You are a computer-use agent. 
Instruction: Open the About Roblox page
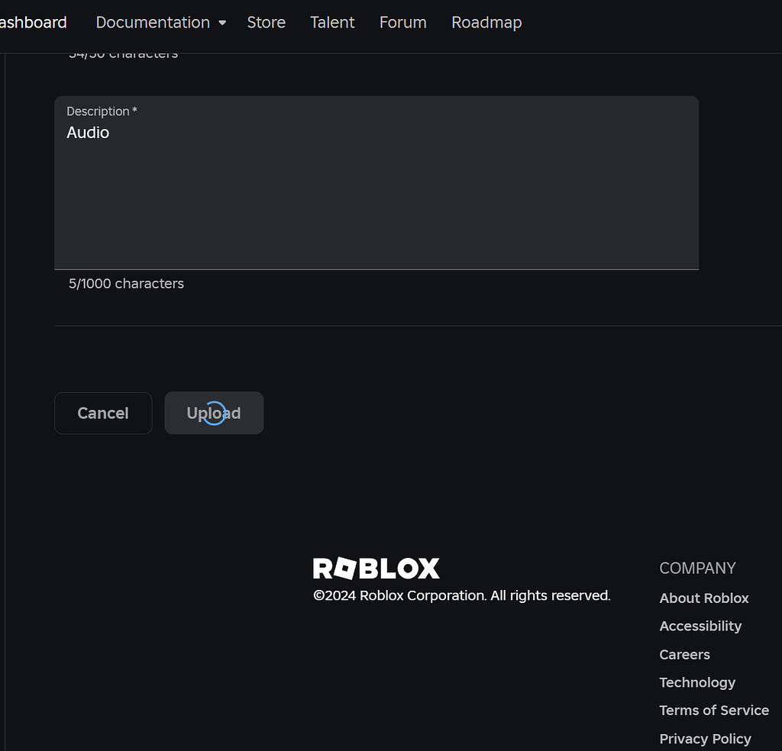point(703,598)
